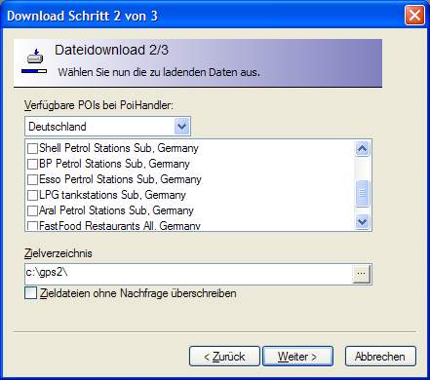
Task: Select Aral Petrol Stations Sub, Germany checkbox
Action: (x=32, y=210)
